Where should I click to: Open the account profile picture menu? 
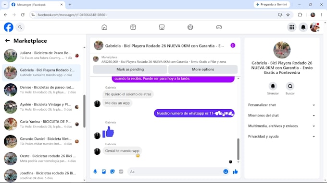click(314, 27)
